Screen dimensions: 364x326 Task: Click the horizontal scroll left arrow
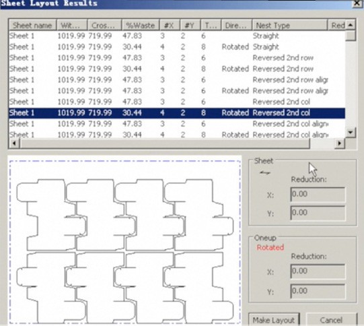(x=14, y=143)
